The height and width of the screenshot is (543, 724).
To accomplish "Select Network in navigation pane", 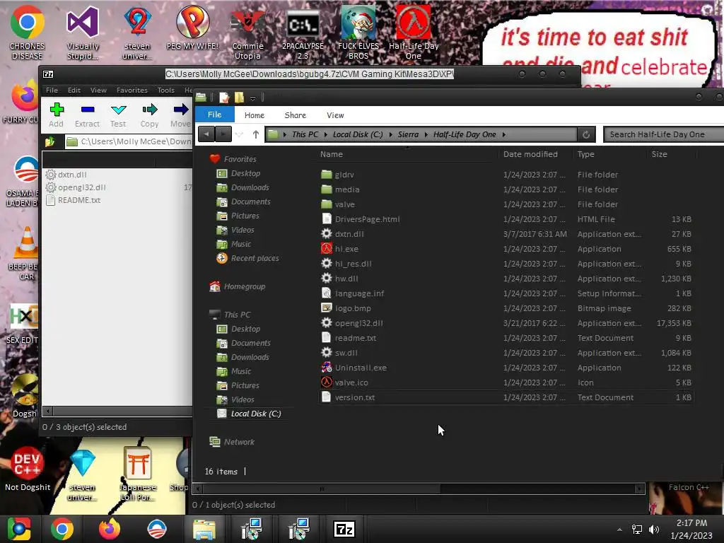I will pyautogui.click(x=239, y=442).
